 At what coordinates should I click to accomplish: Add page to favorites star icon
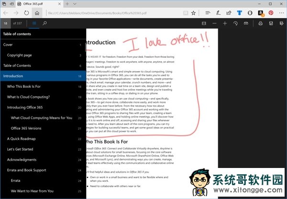pyautogui.click(x=193, y=13)
